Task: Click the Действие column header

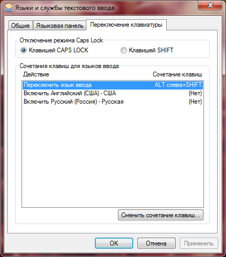Action: (x=36, y=74)
